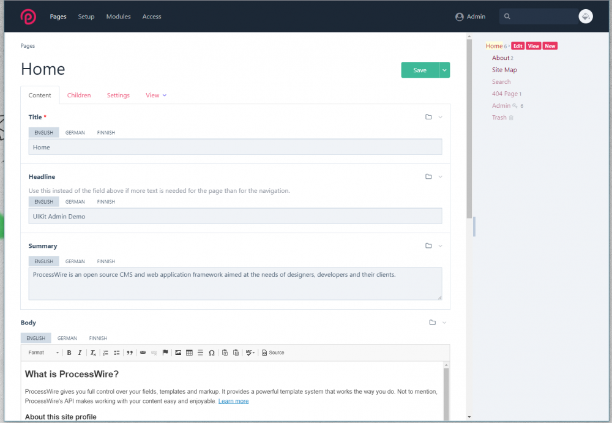Collapse the Summary field with chevron
The width and height of the screenshot is (612, 423).
pos(440,246)
